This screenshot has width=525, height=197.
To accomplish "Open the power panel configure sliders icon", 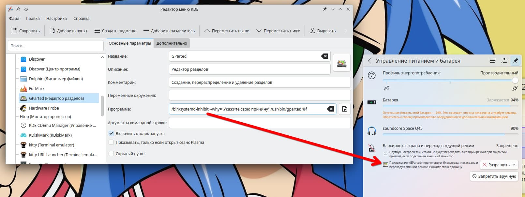I will (504, 61).
